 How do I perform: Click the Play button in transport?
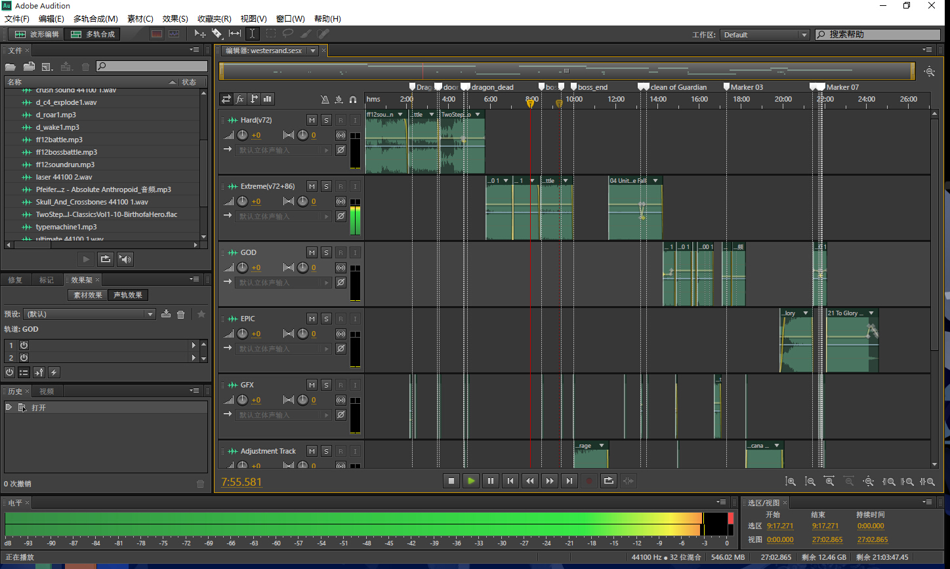471,481
